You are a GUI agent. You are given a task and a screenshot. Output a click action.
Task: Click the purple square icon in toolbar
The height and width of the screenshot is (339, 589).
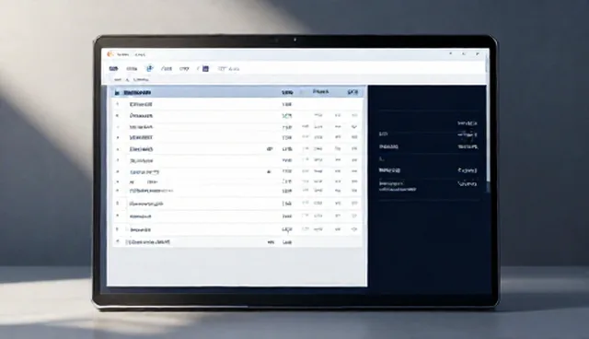point(205,69)
